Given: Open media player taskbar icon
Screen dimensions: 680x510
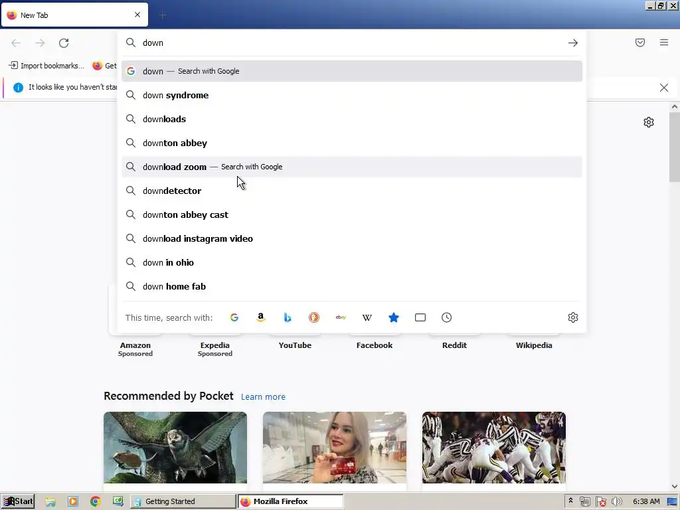Looking at the screenshot, I should (x=73, y=502).
